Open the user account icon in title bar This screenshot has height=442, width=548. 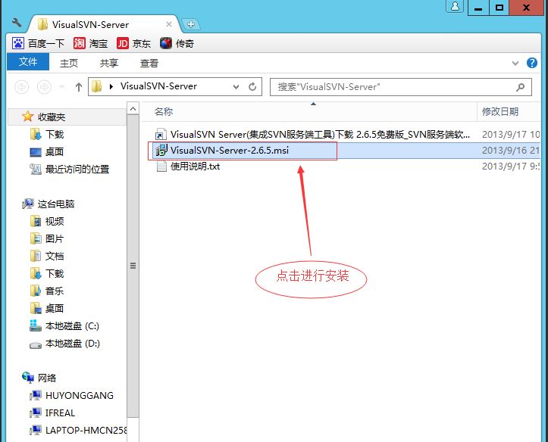[455, 7]
